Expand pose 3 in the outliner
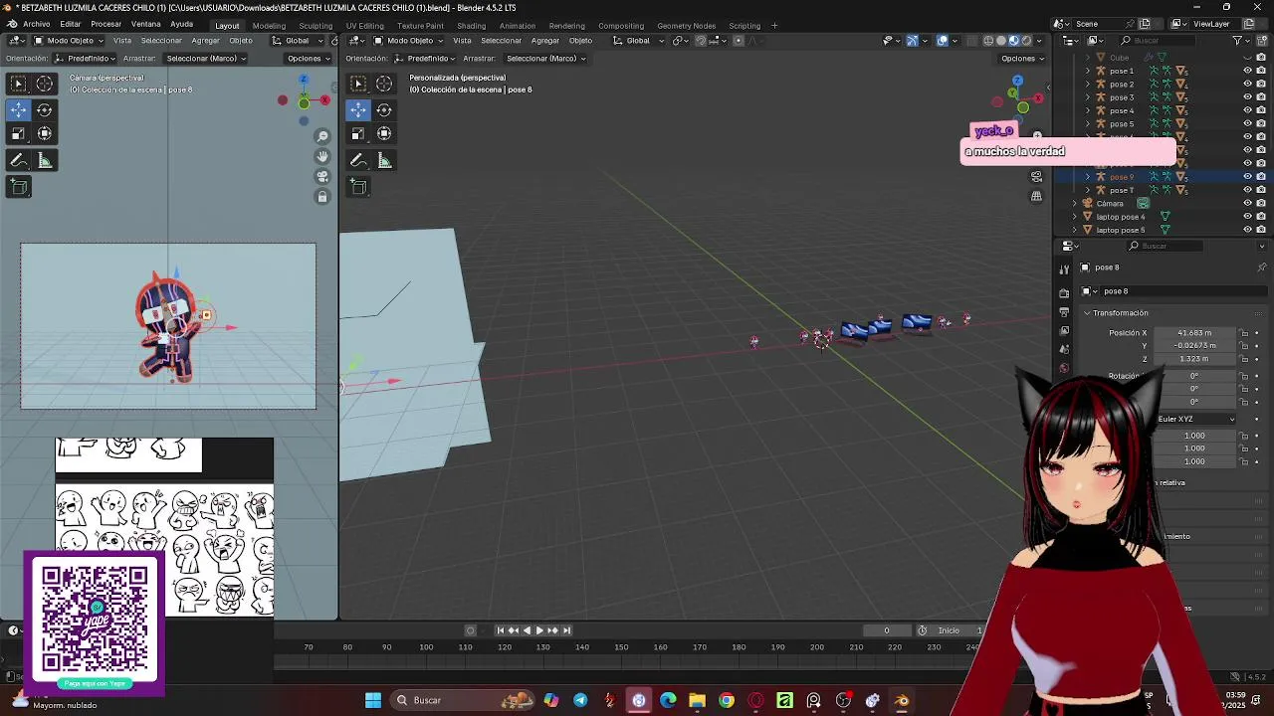Screen dimensions: 1274x716 tap(1087, 97)
